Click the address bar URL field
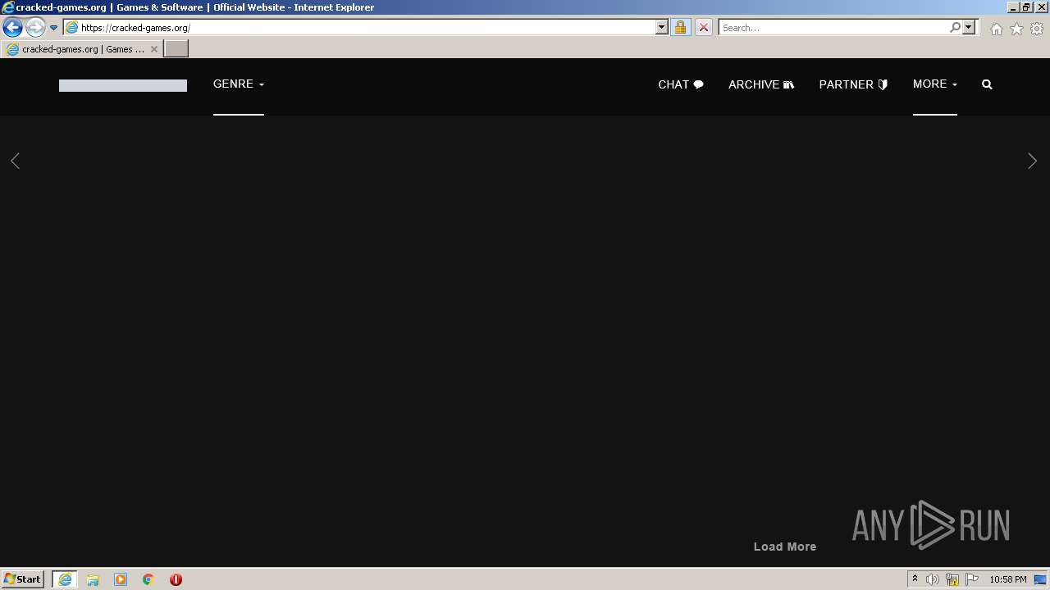 click(367, 28)
